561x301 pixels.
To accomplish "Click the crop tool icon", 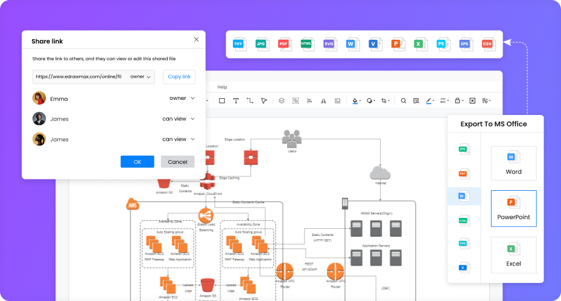I will point(385,101).
